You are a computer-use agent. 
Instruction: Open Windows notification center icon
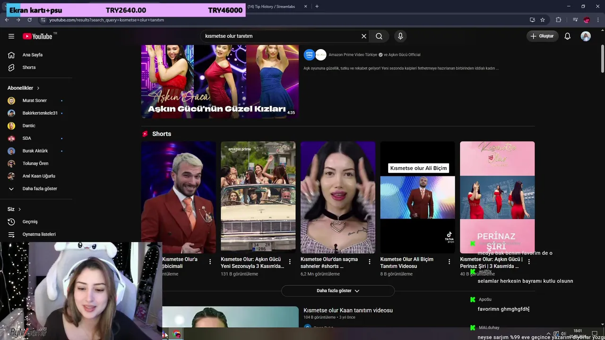(x=595, y=334)
